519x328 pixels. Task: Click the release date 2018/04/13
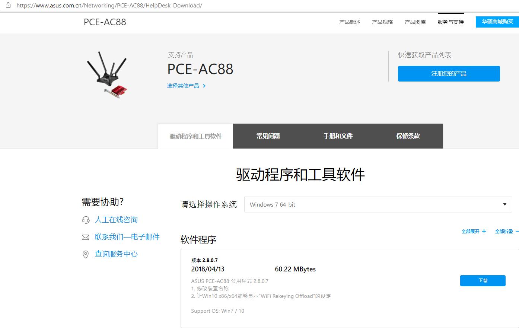[x=208, y=269]
